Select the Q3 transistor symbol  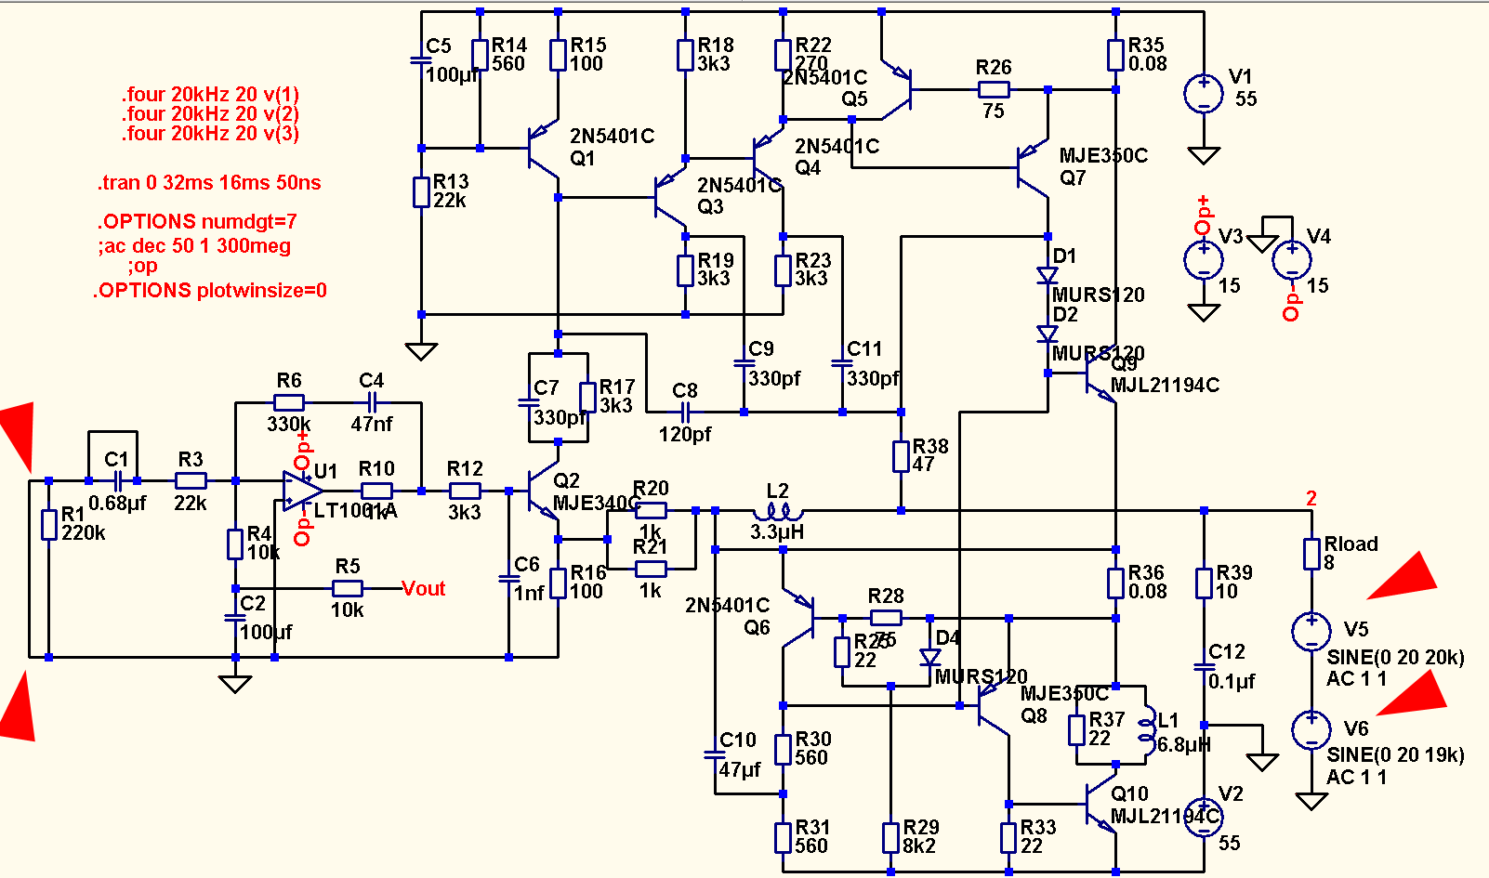(670, 198)
